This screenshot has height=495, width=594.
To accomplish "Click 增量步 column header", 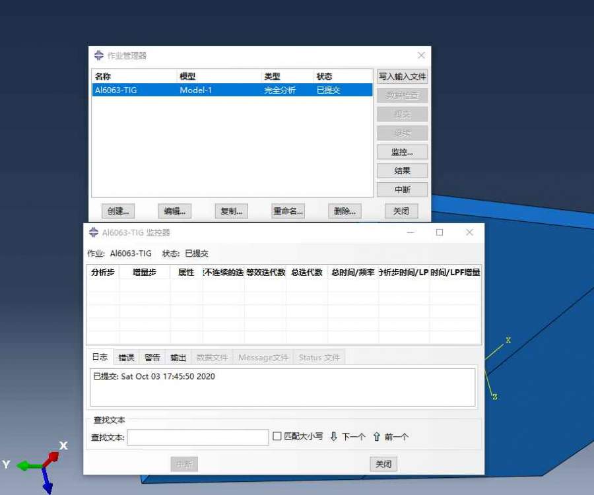I will (145, 273).
